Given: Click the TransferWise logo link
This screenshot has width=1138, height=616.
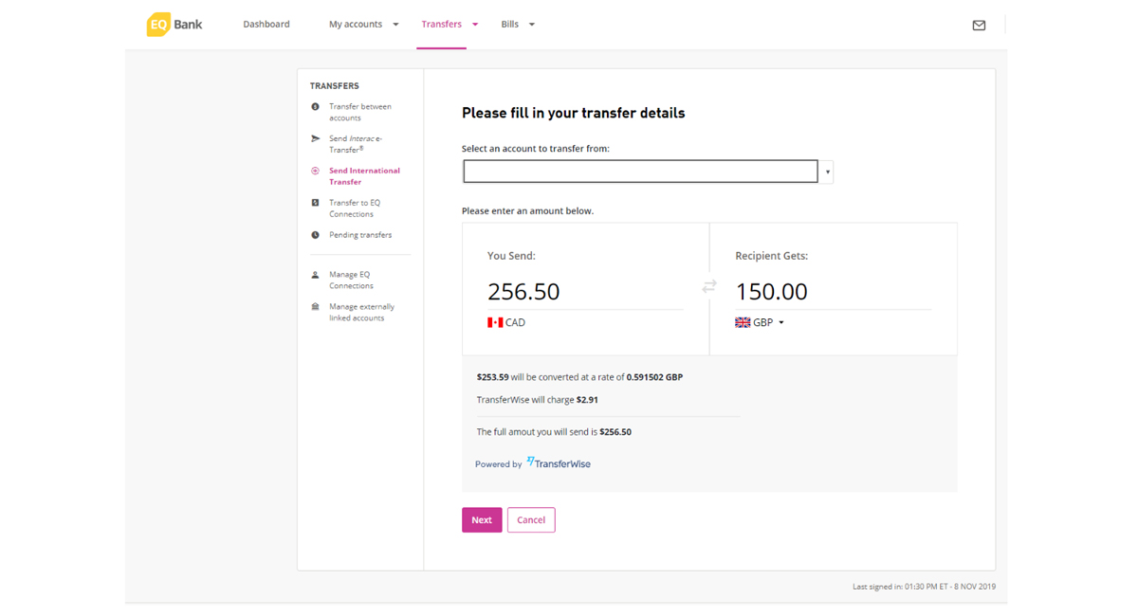Looking at the screenshot, I should [559, 463].
